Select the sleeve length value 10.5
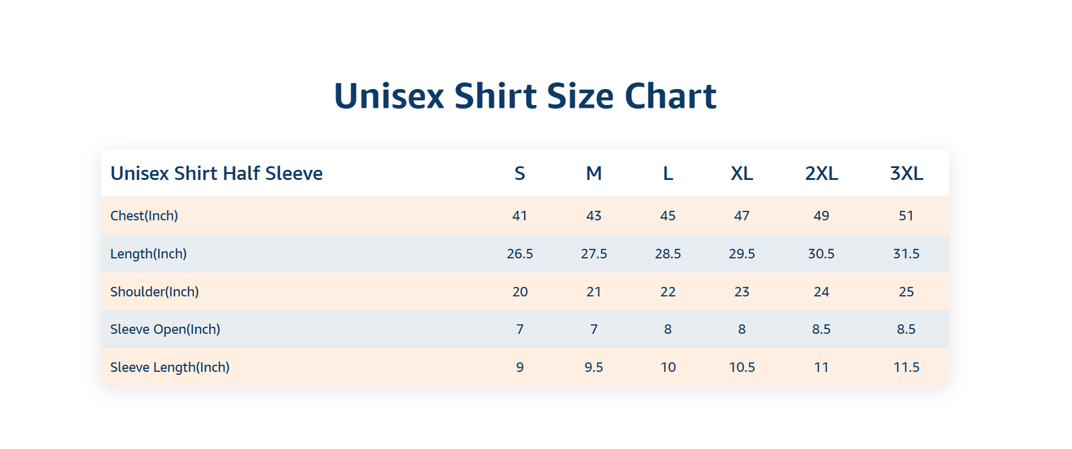Screen dimensions: 1072x449 742,367
